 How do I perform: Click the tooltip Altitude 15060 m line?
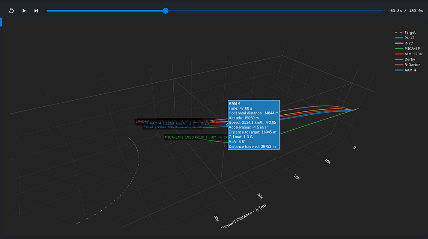(244, 118)
